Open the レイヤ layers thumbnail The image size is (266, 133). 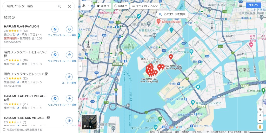tap(89, 122)
